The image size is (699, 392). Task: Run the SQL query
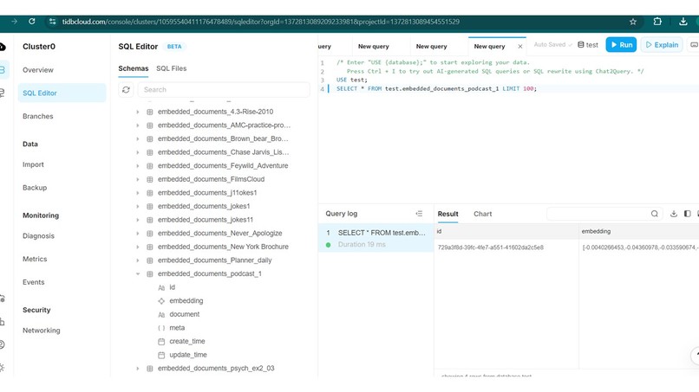tap(621, 44)
